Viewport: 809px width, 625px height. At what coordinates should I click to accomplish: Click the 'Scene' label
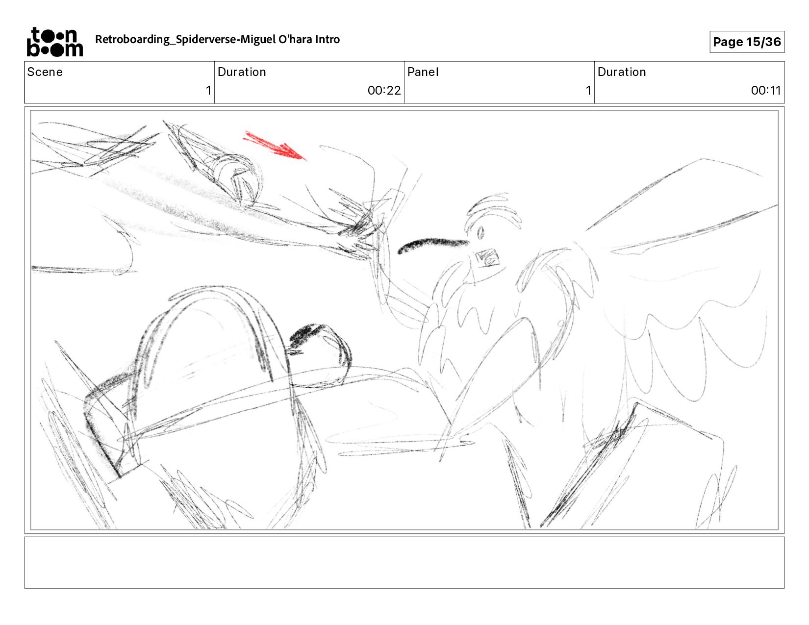click(45, 72)
